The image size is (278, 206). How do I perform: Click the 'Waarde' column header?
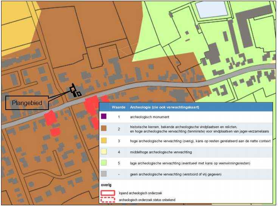tap(119, 107)
